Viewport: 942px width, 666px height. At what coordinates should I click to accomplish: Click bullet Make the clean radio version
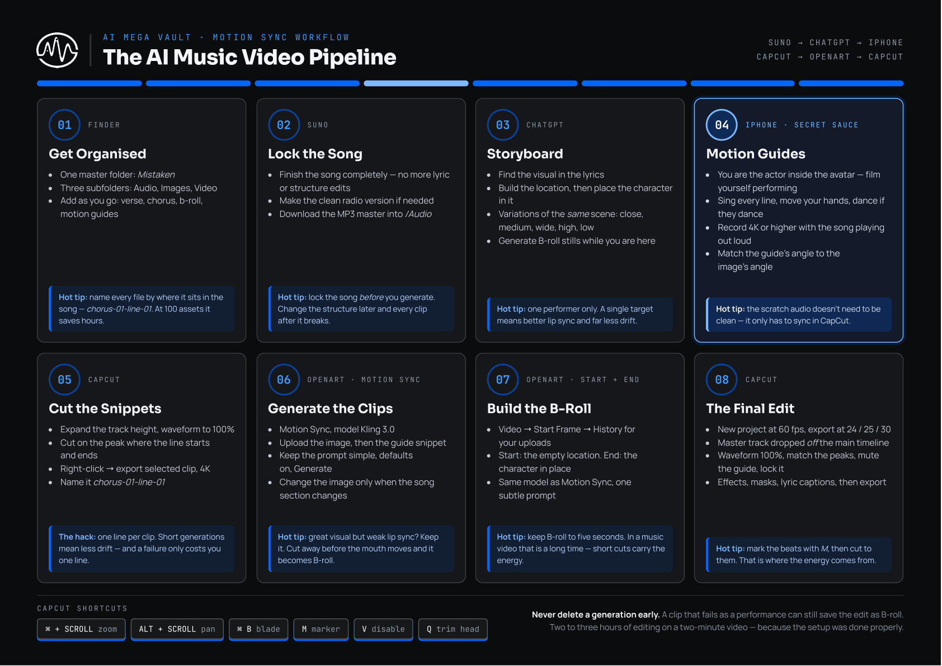click(356, 201)
